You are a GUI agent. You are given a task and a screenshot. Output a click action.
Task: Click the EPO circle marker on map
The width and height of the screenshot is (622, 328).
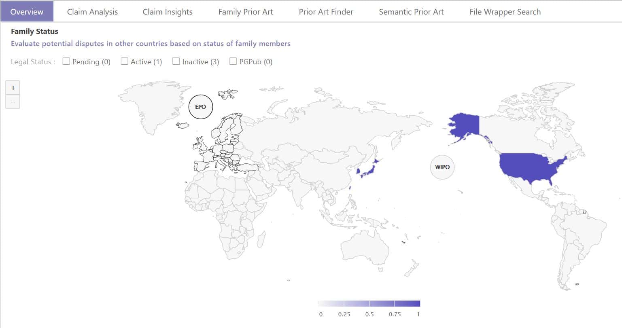(201, 107)
